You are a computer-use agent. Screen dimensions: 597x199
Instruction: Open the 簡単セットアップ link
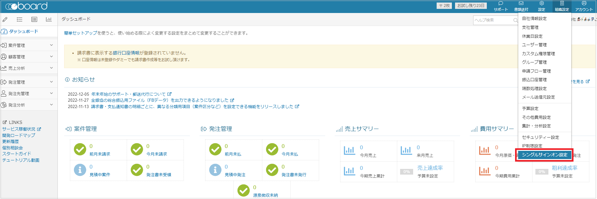(x=81, y=33)
